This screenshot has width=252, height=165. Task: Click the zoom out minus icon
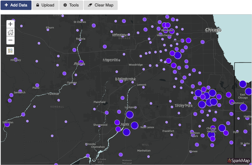[10, 40]
